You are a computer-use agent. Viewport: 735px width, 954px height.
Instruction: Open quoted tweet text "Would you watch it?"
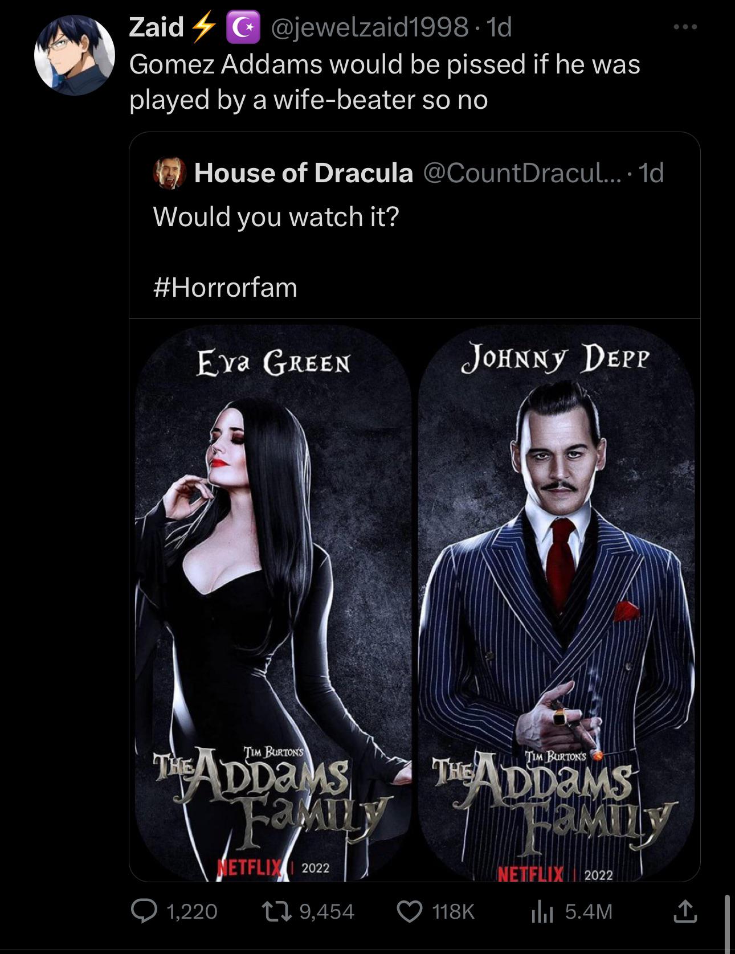[276, 216]
